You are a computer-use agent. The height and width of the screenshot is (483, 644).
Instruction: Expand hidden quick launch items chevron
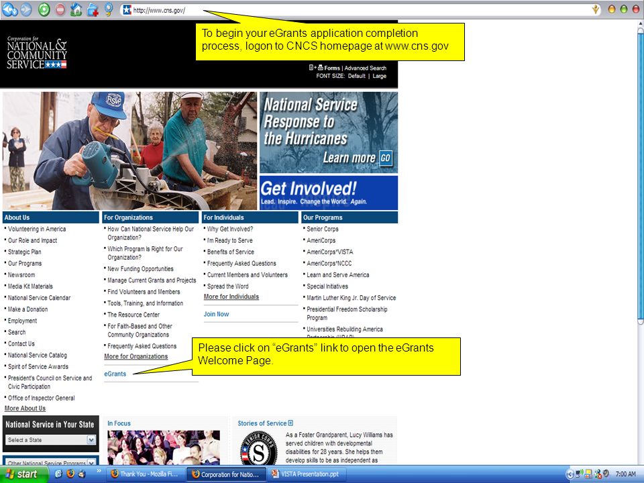coord(99,471)
